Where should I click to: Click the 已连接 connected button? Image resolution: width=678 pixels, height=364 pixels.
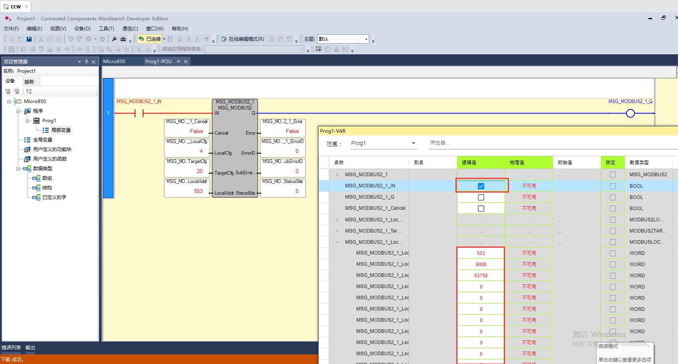click(x=150, y=39)
